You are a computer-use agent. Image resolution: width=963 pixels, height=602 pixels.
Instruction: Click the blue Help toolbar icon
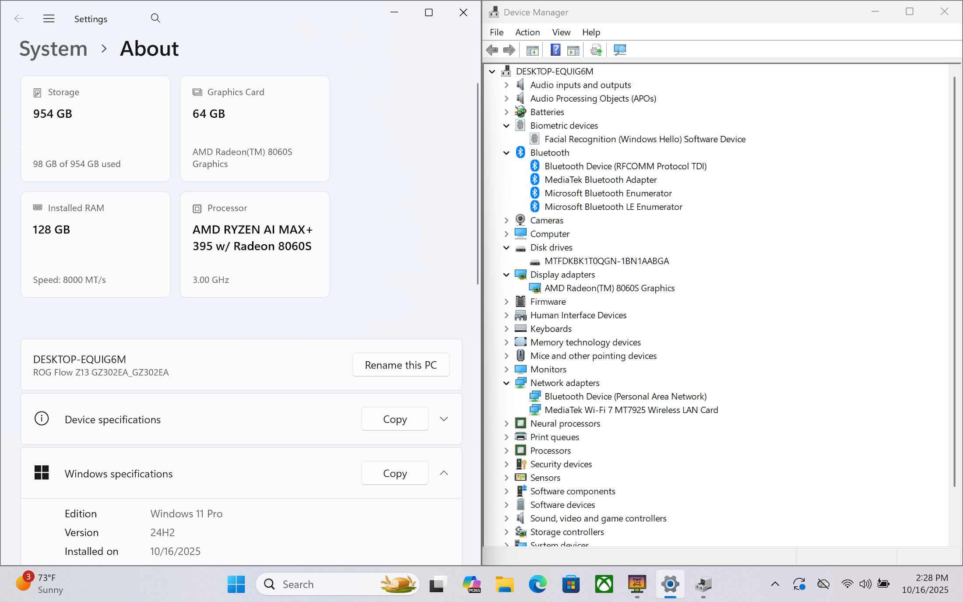(x=555, y=50)
